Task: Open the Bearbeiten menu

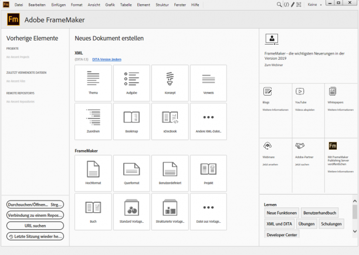Action: point(37,5)
